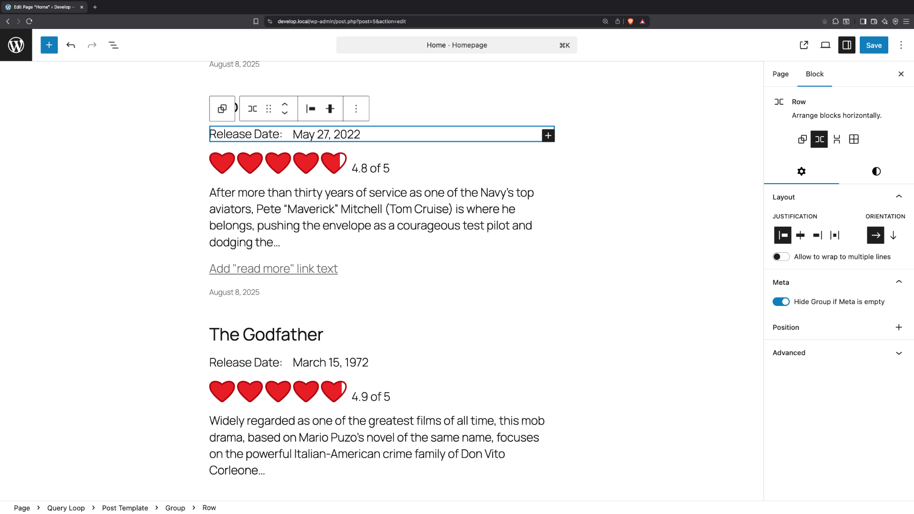Select Query Loop in the breadcrumb
The width and height of the screenshot is (914, 514).
pyautogui.click(x=66, y=508)
